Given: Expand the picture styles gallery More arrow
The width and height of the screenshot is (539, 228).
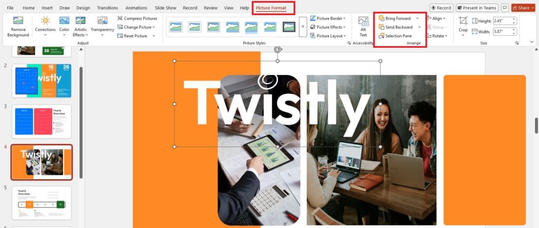Looking at the screenshot, I should tap(303, 27).
